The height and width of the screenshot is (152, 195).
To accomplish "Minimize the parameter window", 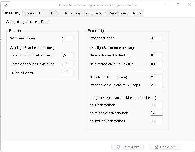I will coord(167,5).
